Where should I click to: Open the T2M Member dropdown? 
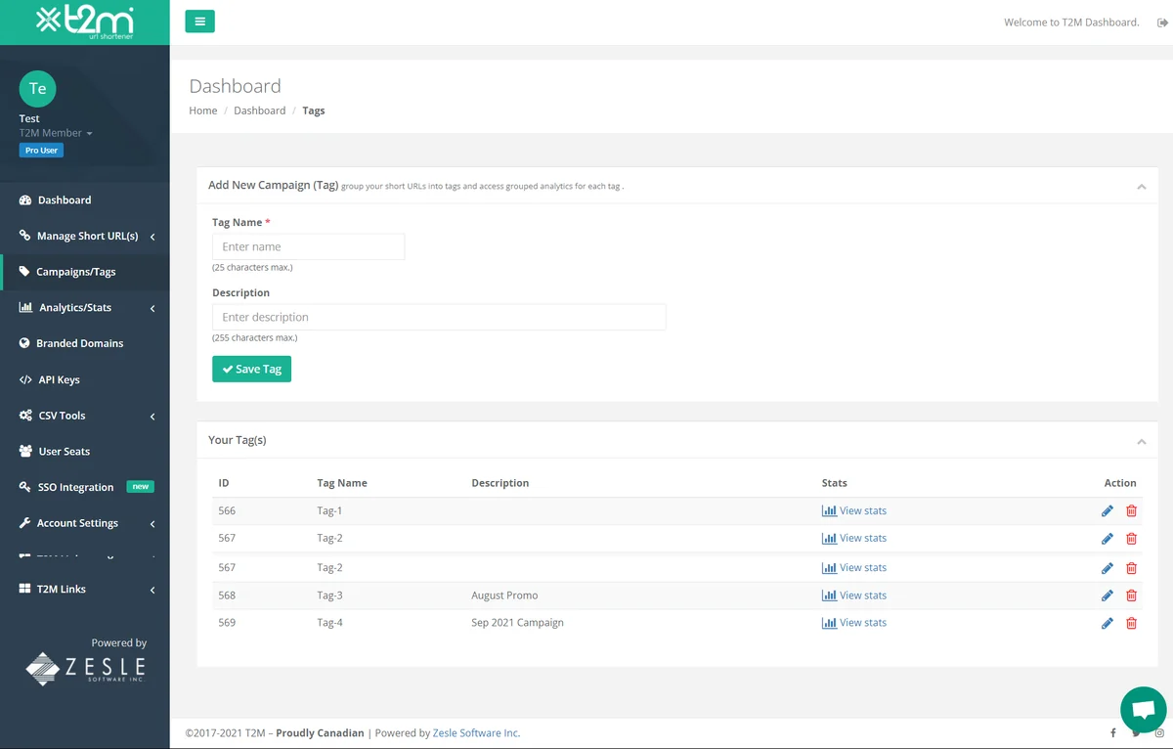[x=56, y=133]
